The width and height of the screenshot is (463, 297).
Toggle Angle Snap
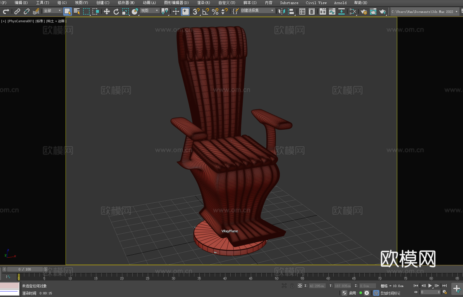pyautogui.click(x=206, y=11)
